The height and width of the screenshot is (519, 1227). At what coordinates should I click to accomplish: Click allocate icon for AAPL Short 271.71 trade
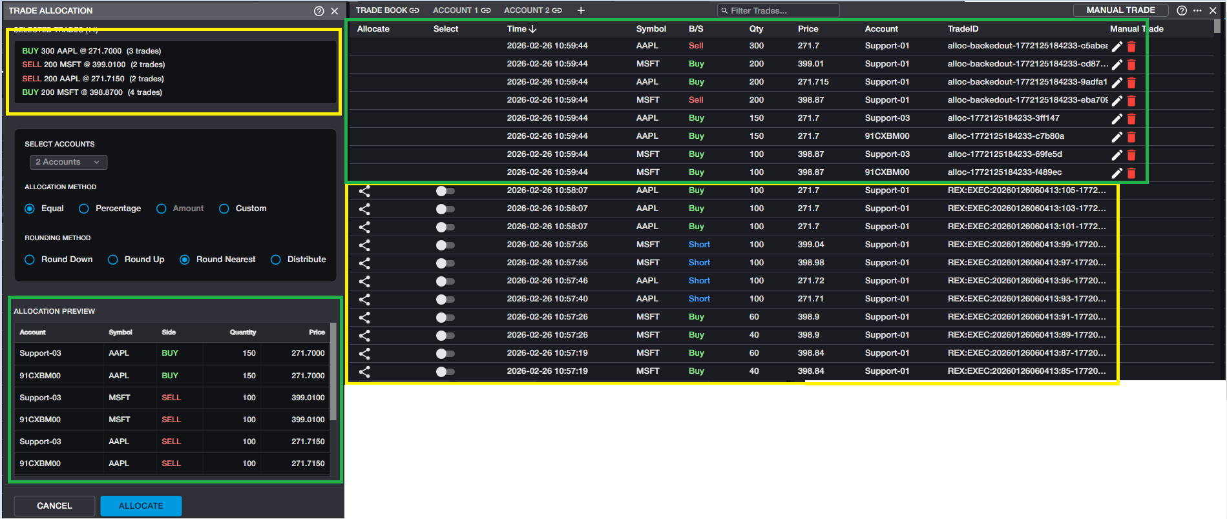coord(364,300)
